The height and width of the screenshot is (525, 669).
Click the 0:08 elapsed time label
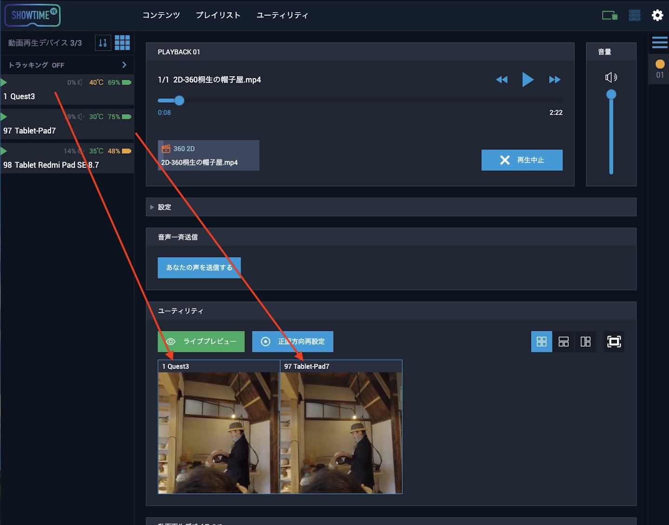click(164, 112)
